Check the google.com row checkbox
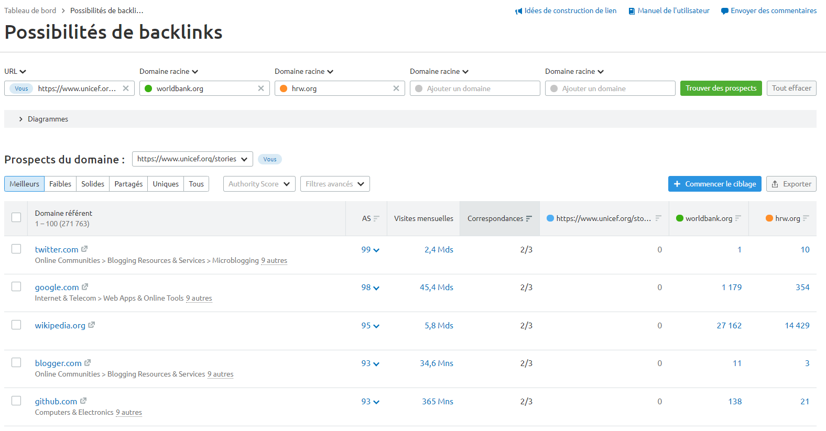826x431 pixels. 16,286
